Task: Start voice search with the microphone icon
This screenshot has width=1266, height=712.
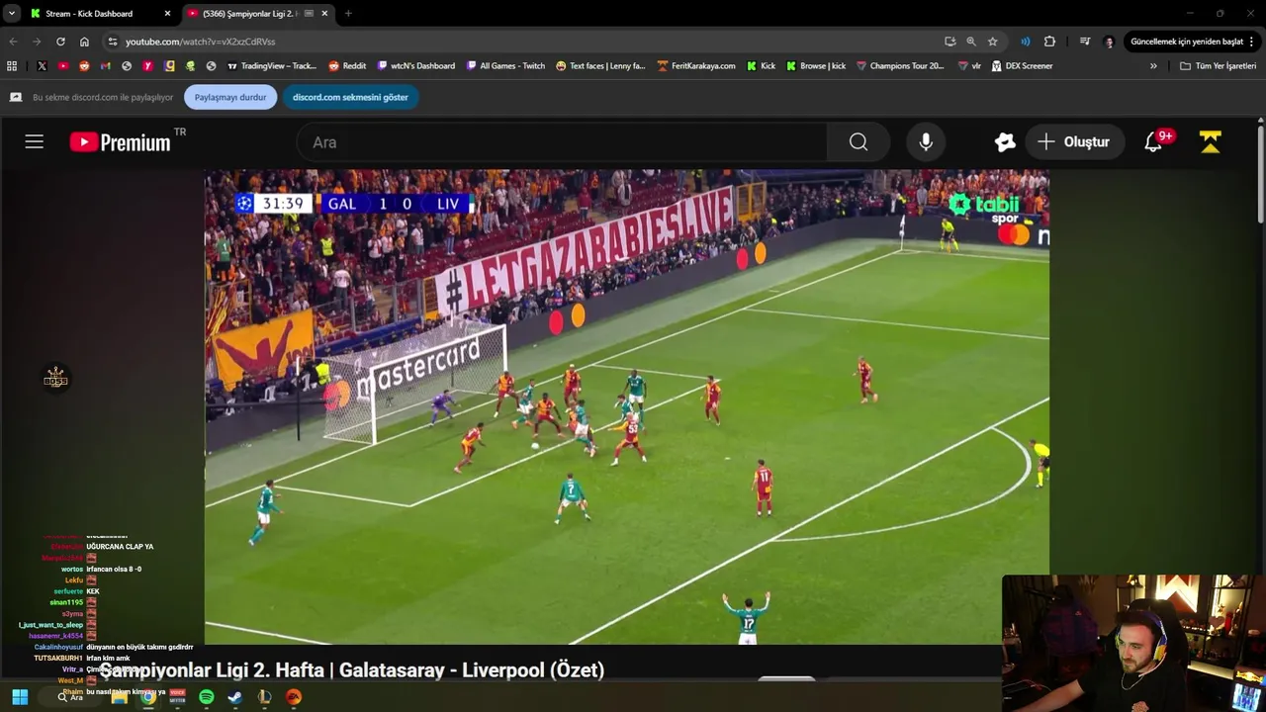Action: pyautogui.click(x=926, y=141)
